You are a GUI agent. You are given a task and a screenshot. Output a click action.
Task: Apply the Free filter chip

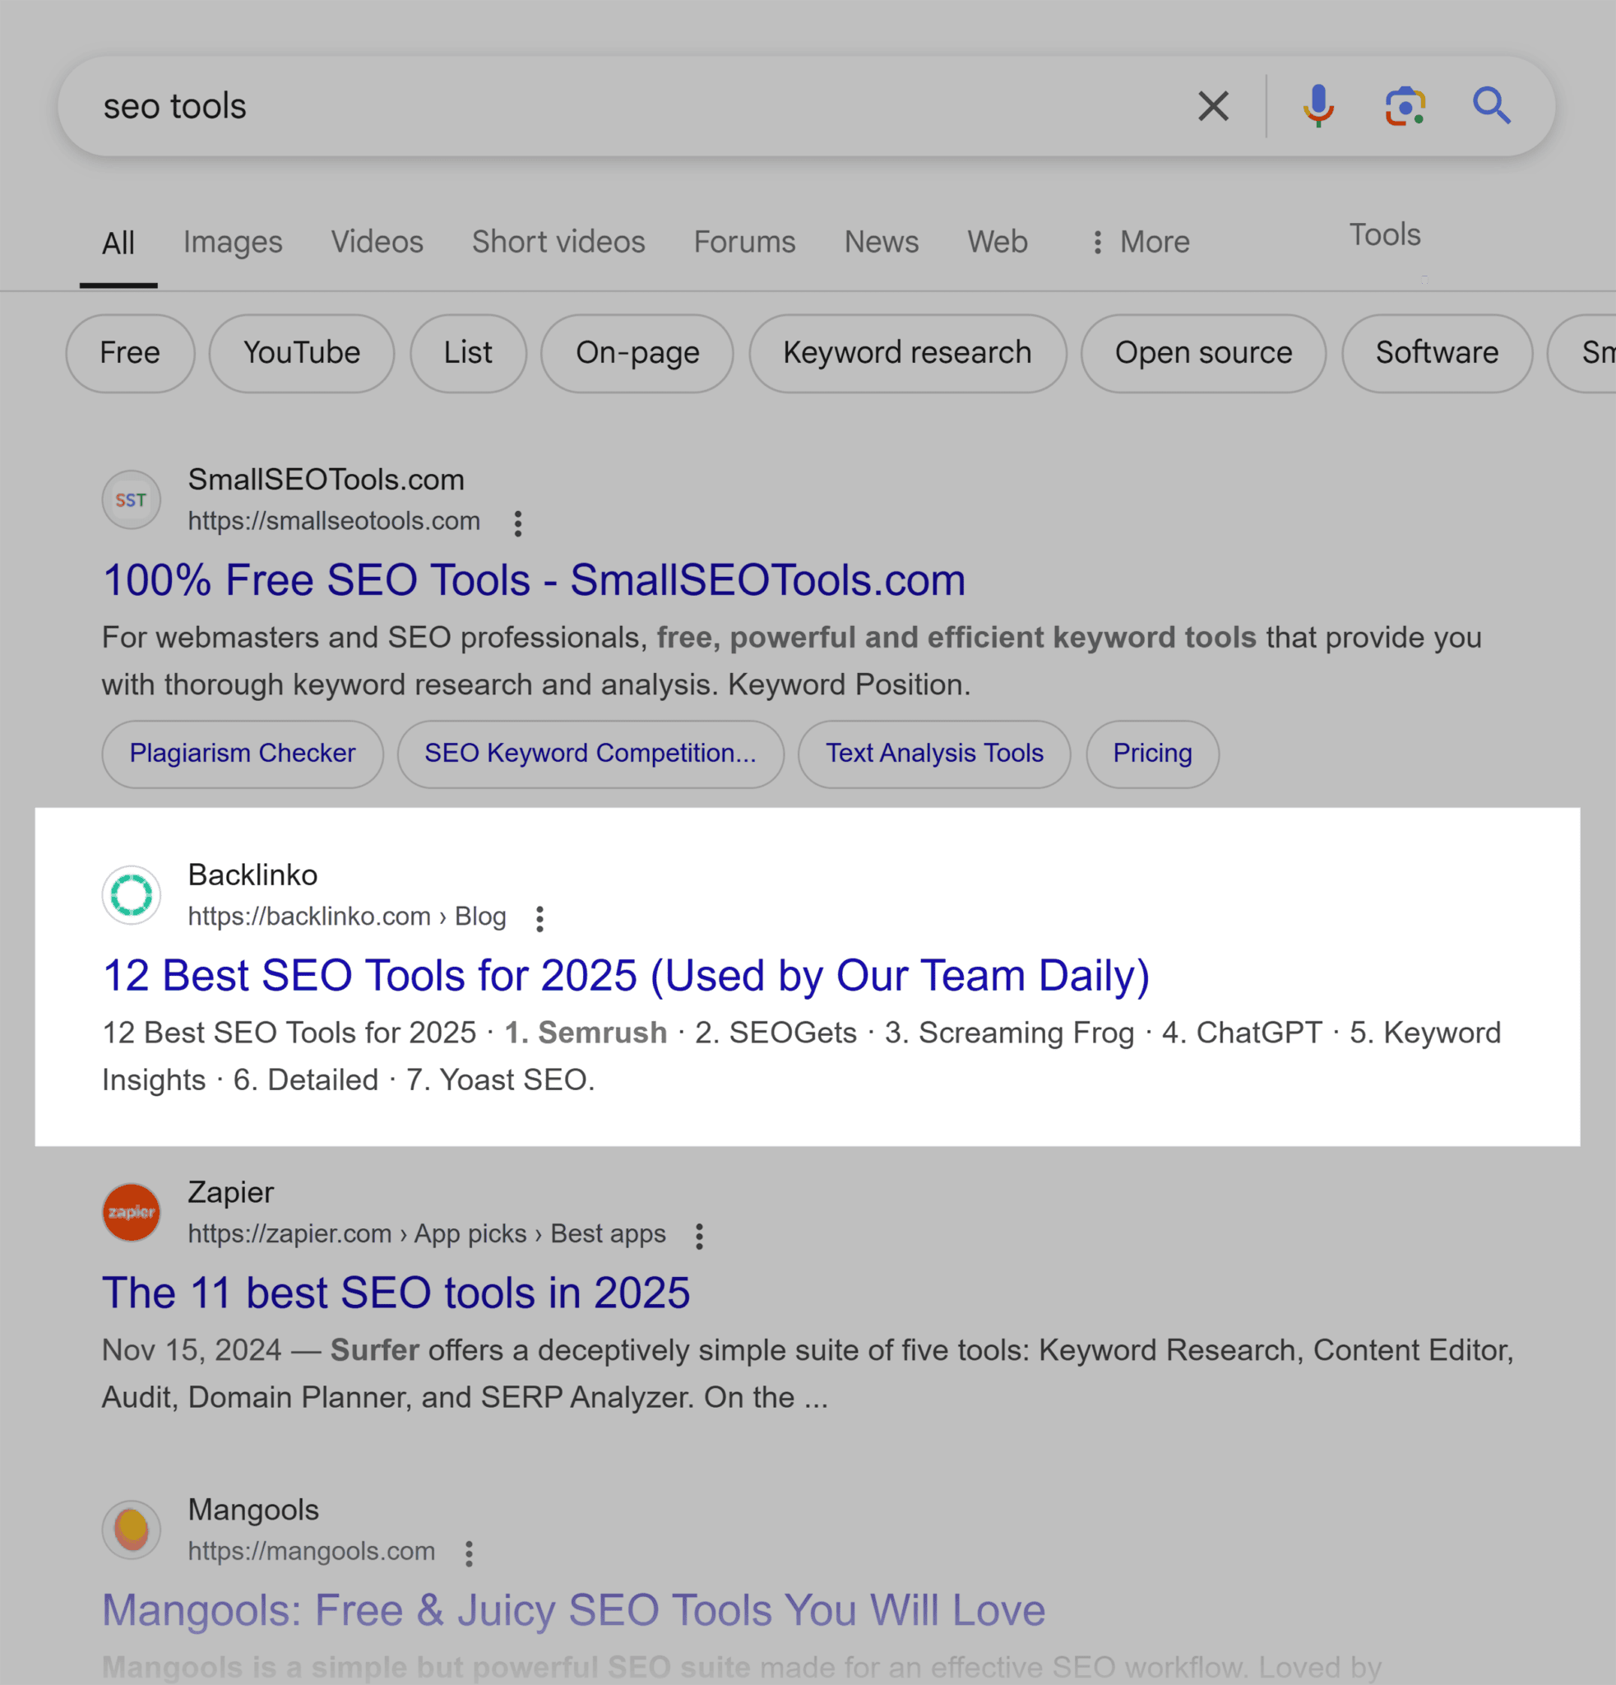click(x=131, y=353)
